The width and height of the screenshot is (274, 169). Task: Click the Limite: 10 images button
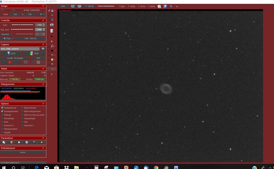15,58
